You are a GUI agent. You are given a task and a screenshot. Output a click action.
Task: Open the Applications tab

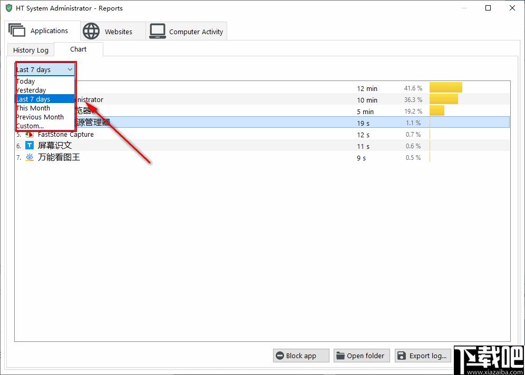coord(43,31)
